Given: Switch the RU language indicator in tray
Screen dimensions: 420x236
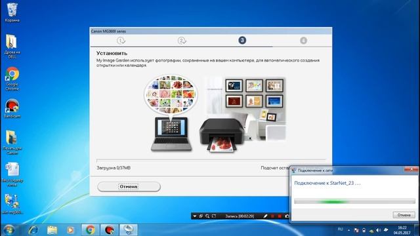Looking at the screenshot, I should (x=340, y=229).
